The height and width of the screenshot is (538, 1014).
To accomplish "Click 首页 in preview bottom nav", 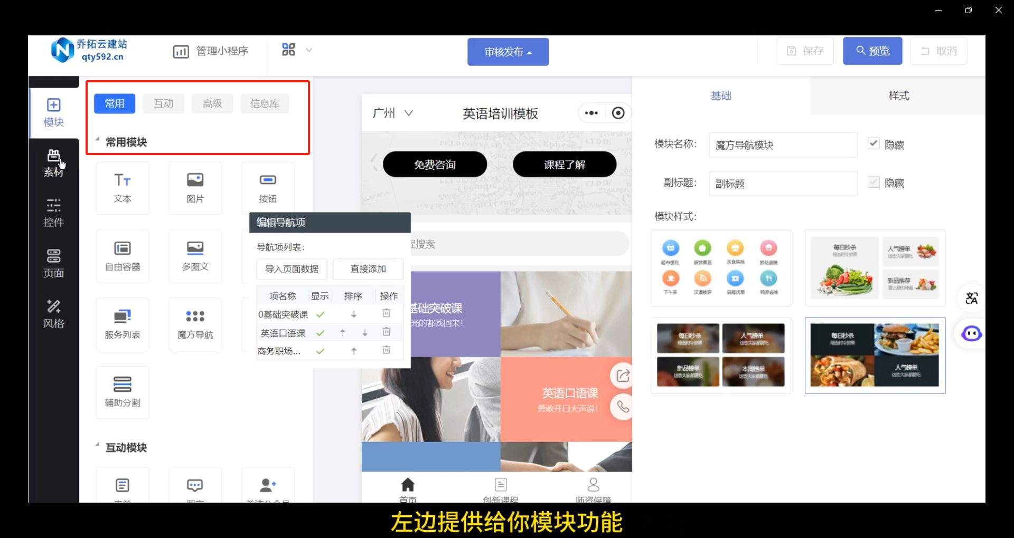I will pyautogui.click(x=408, y=489).
